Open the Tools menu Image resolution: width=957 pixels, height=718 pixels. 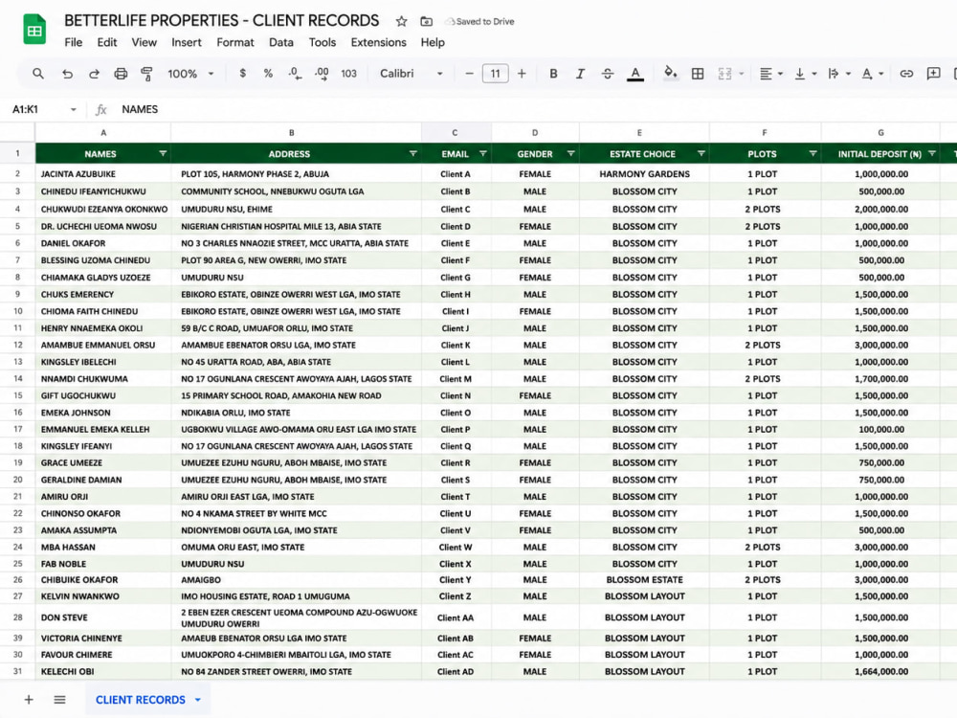click(322, 42)
